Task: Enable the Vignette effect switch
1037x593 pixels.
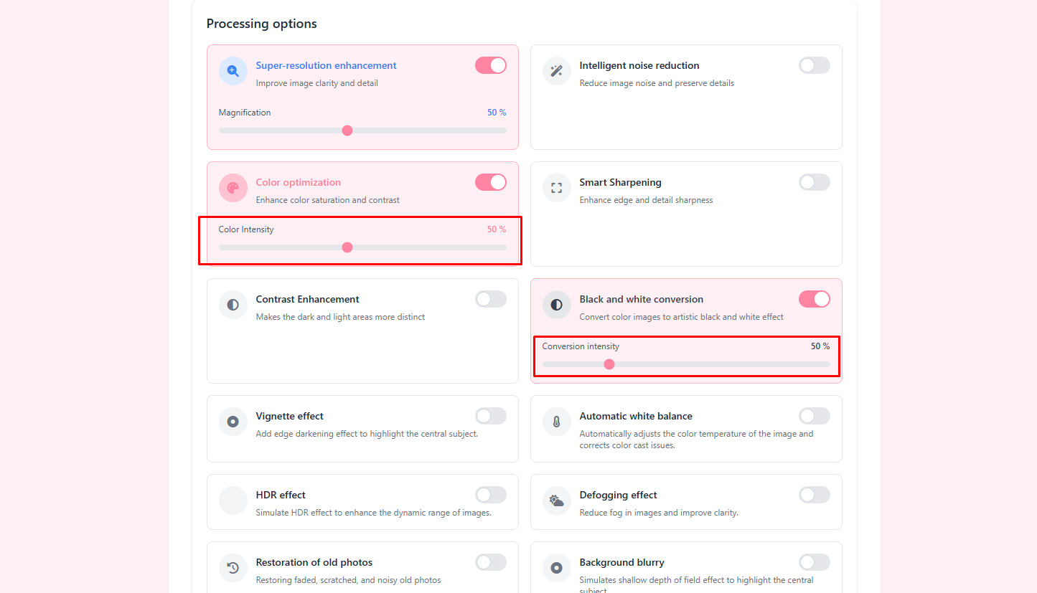Action: click(491, 416)
